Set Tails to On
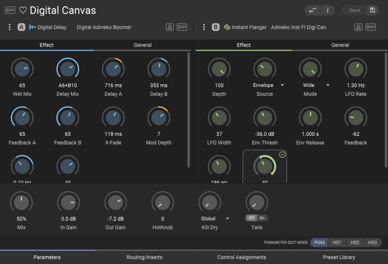 [x=262, y=218]
